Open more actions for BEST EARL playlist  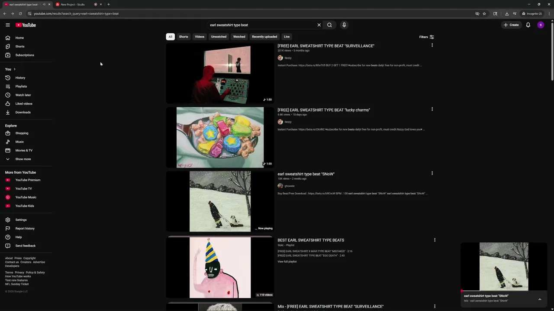click(435, 240)
